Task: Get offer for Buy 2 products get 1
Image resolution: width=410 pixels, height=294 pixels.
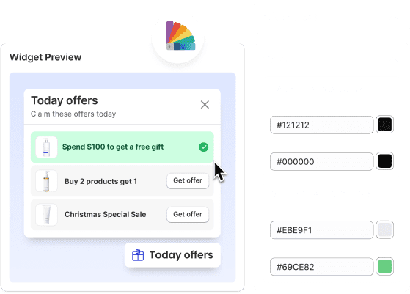Action: click(x=188, y=180)
